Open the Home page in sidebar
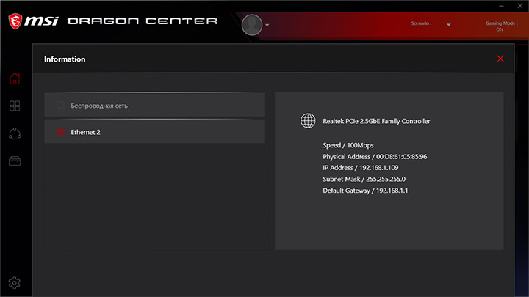 (15, 78)
